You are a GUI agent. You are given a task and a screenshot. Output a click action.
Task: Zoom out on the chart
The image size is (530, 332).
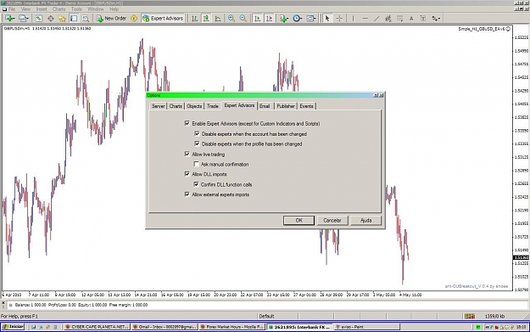pyautogui.click(x=243, y=19)
